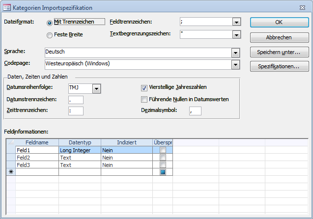Click 'Speichern unter...' button
Screen dimensions: 313x219
tap(279, 52)
